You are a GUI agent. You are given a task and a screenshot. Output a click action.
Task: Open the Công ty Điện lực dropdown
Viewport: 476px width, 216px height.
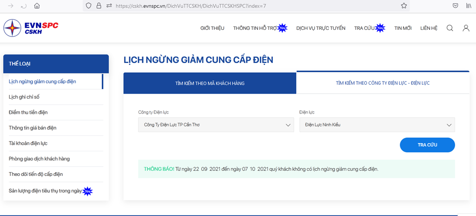[x=216, y=125]
